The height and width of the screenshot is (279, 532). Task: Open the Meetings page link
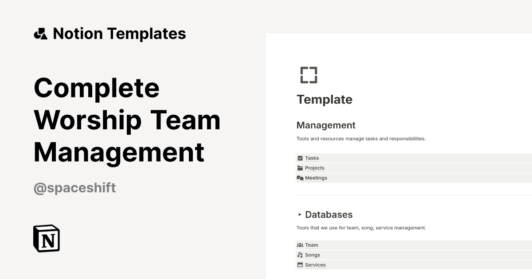pos(316,178)
